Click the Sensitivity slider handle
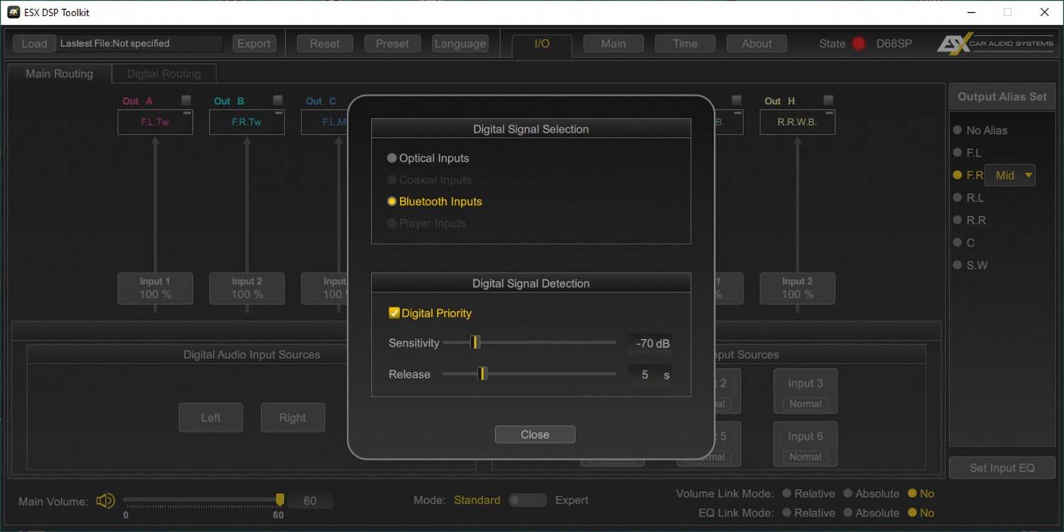This screenshot has width=1064, height=532. coord(476,343)
